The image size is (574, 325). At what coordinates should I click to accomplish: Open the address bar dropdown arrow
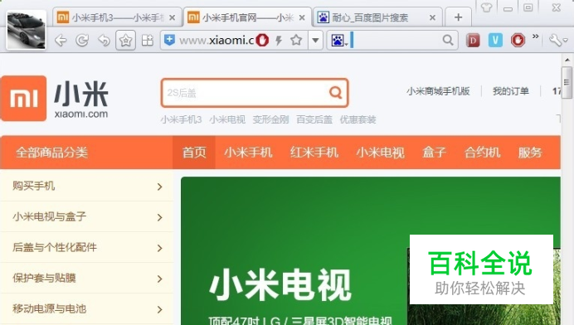click(x=315, y=41)
